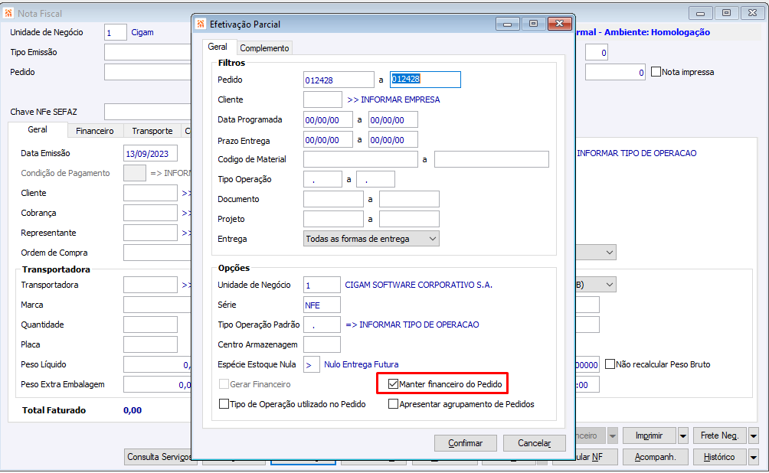The width and height of the screenshot is (769, 473).
Task: Open the partially hidden combo ending in B)
Action: coord(595,285)
